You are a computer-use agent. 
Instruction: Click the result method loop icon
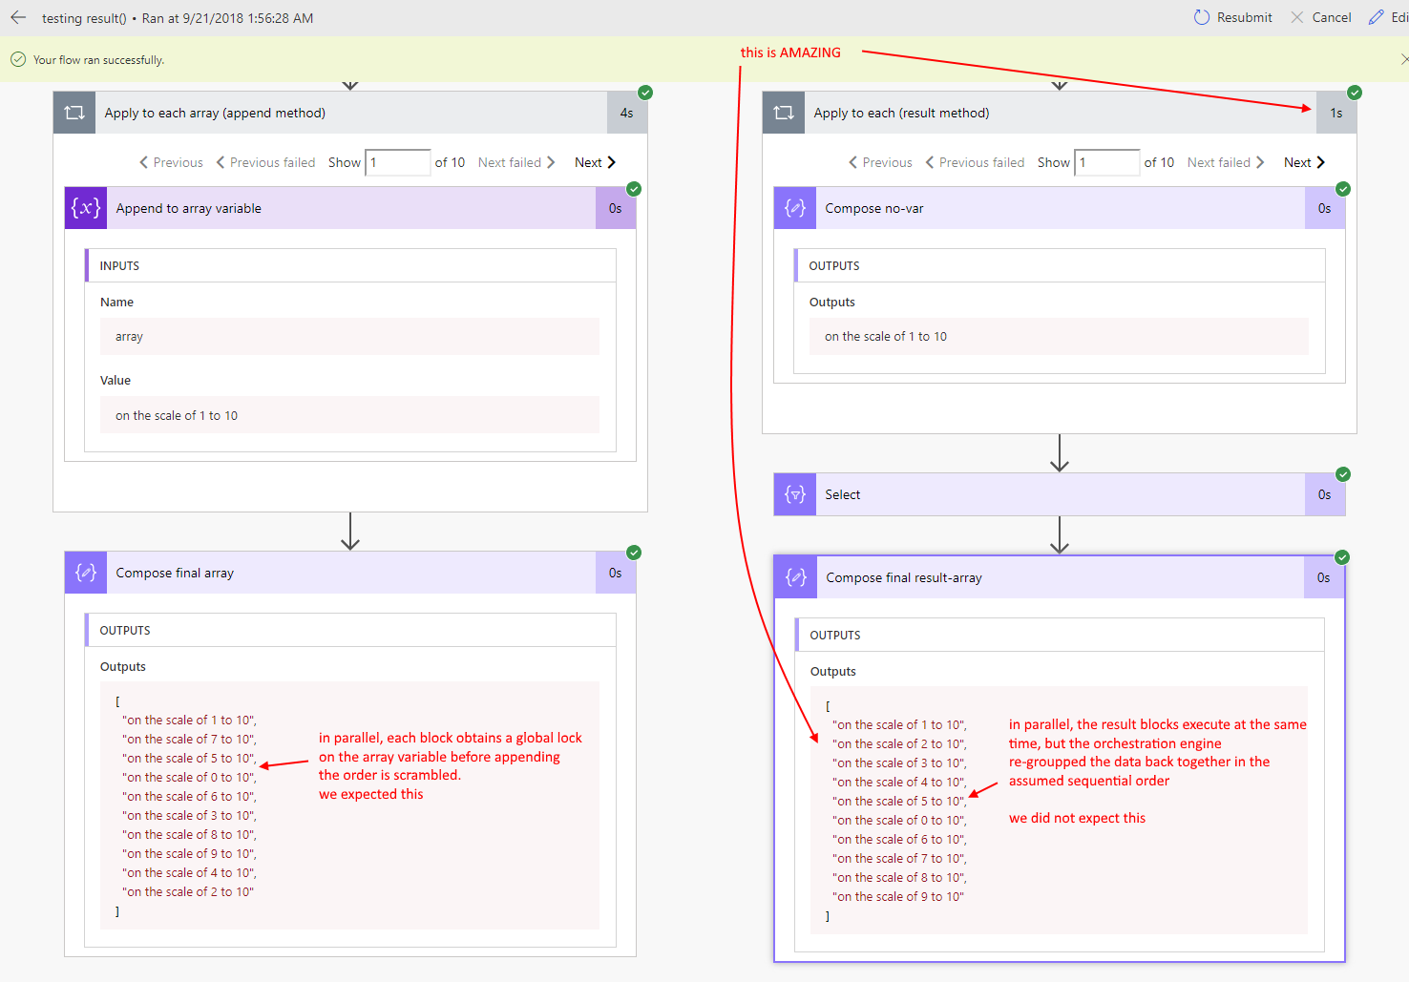click(784, 113)
